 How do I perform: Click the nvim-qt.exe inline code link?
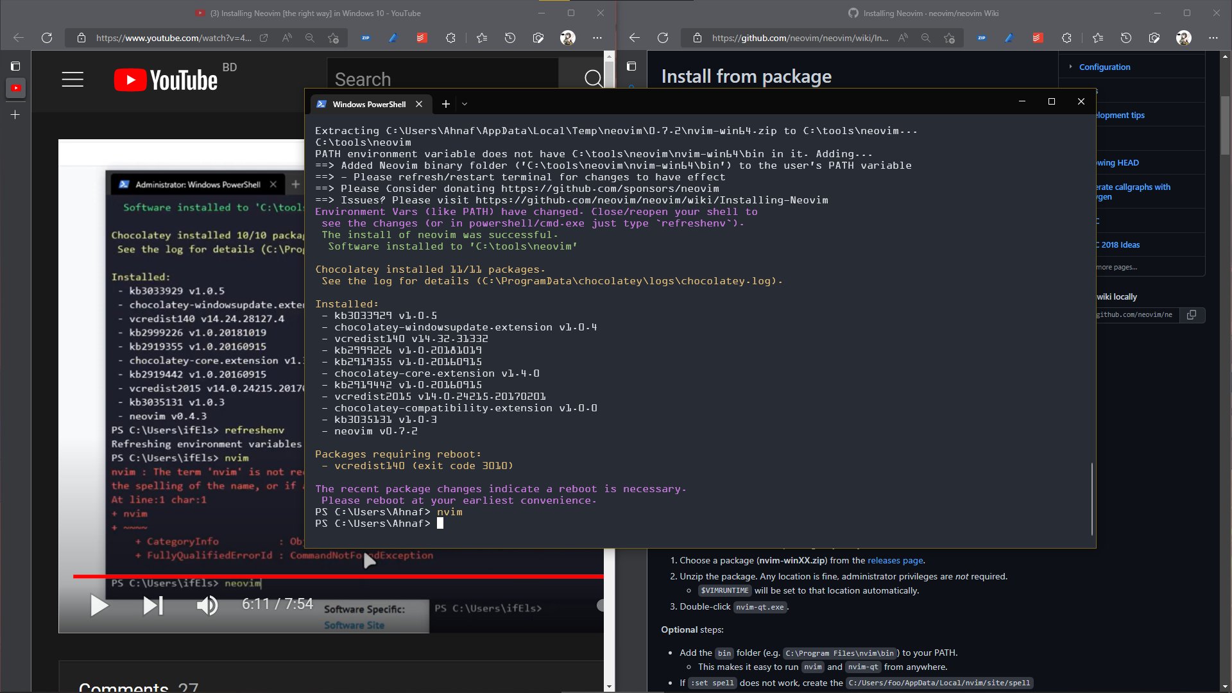coord(761,606)
